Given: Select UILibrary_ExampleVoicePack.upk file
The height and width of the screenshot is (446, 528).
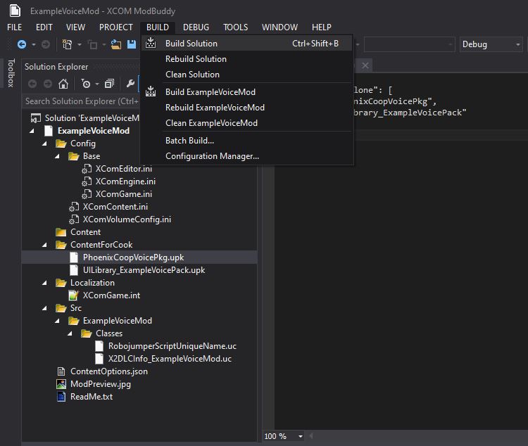Looking at the screenshot, I should [144, 270].
